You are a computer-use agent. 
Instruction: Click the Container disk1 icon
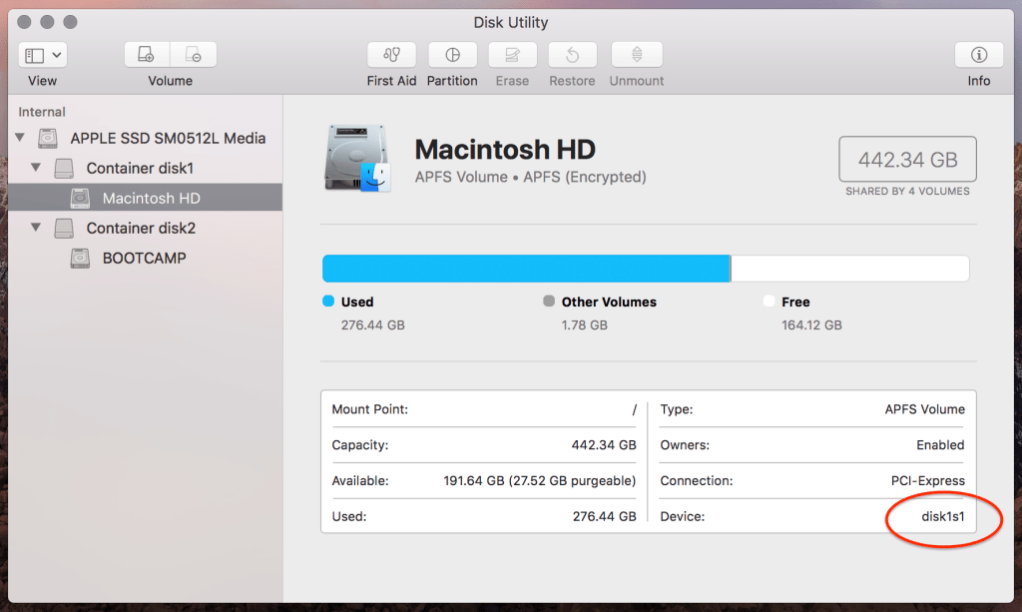click(x=64, y=168)
